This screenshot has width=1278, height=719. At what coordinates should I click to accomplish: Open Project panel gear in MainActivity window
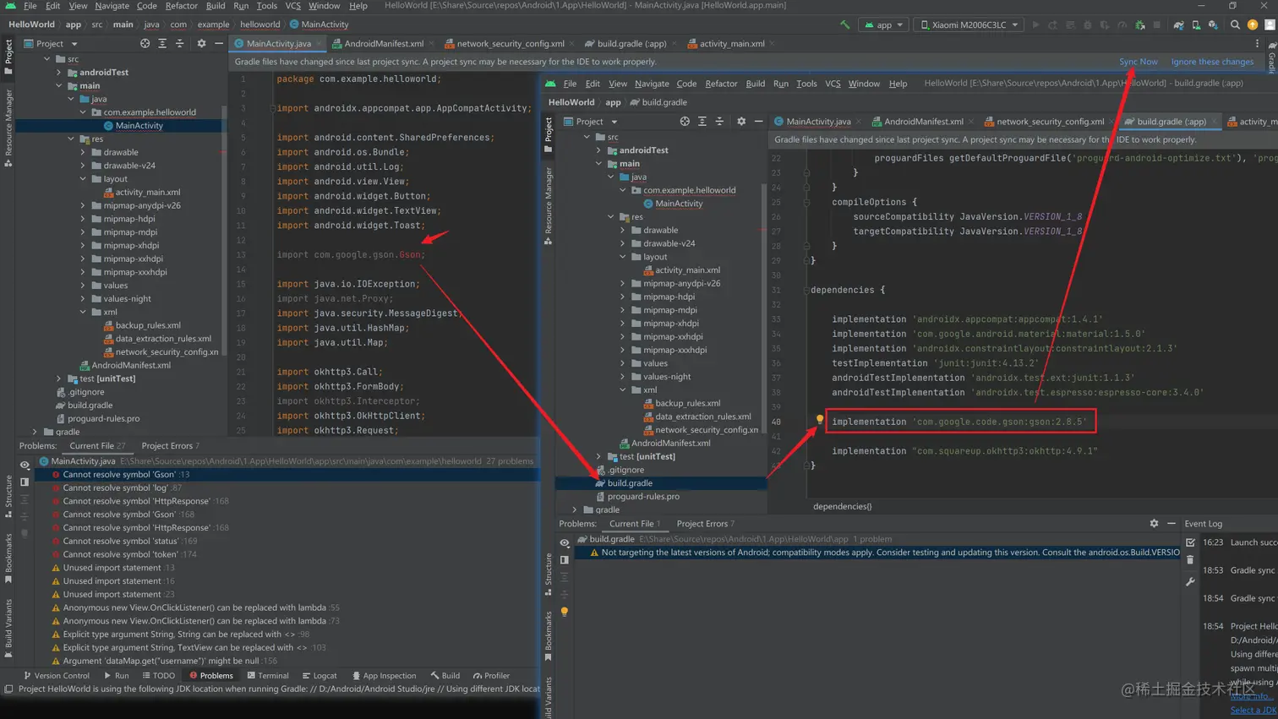click(x=201, y=43)
